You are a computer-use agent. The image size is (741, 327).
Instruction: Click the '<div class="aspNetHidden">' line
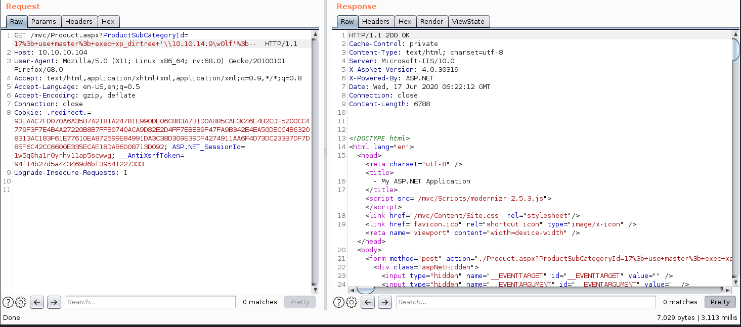426,267
